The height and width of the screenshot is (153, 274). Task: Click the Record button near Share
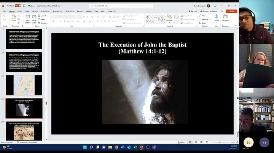pyautogui.click(x=193, y=11)
